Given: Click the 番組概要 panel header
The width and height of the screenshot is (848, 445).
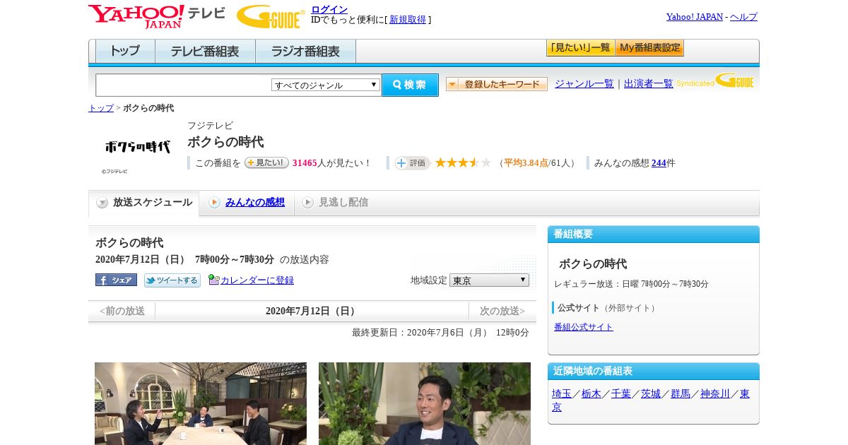Looking at the screenshot, I should pyautogui.click(x=654, y=234).
